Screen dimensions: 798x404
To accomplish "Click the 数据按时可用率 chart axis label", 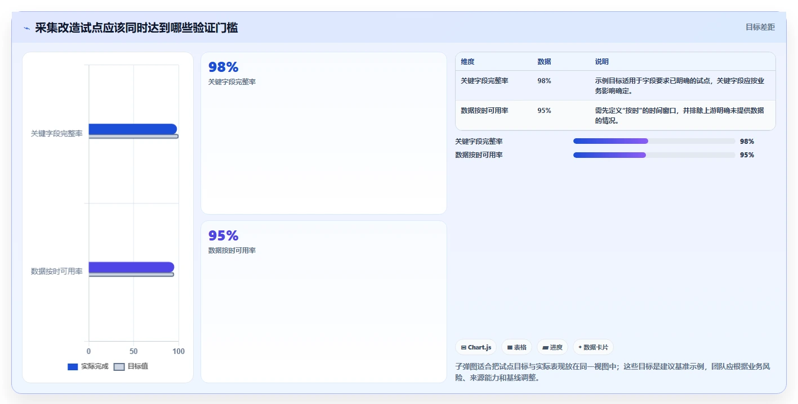I will (x=56, y=271).
